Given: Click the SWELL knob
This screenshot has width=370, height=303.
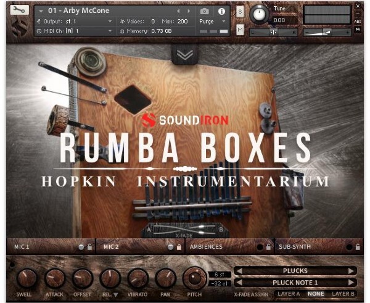Looking at the screenshot, I should point(27,279).
